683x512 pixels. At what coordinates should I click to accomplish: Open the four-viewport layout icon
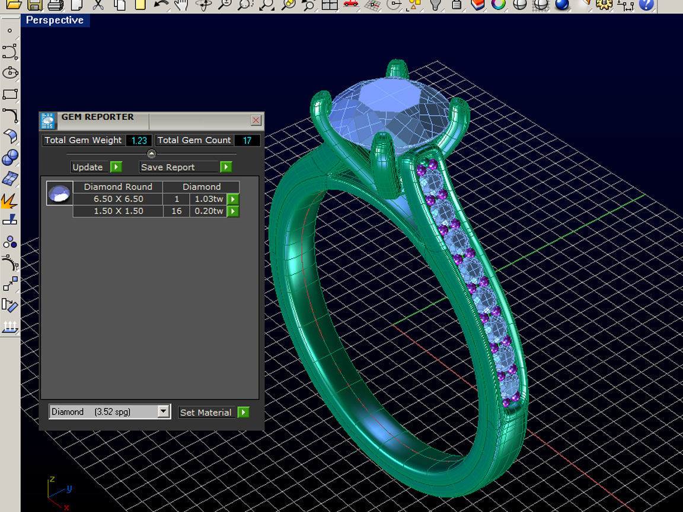(330, 4)
